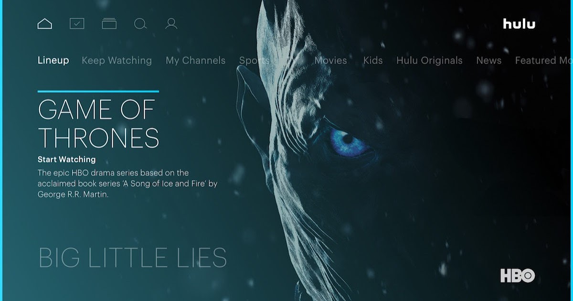Open the My Channels tab
The width and height of the screenshot is (573, 301).
click(195, 61)
